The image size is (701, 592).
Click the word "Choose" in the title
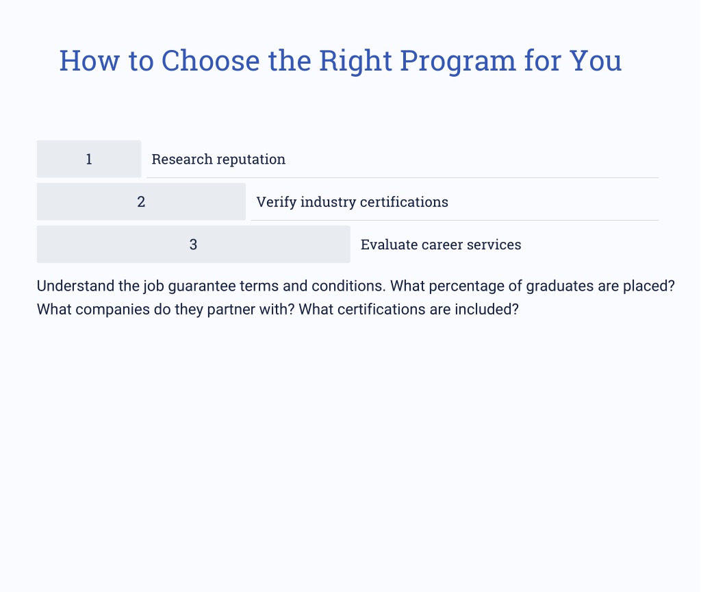tap(210, 60)
